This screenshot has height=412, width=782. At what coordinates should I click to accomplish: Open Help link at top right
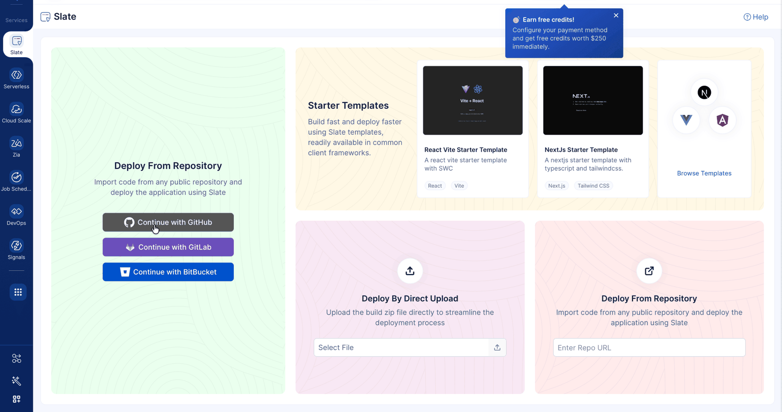click(756, 17)
